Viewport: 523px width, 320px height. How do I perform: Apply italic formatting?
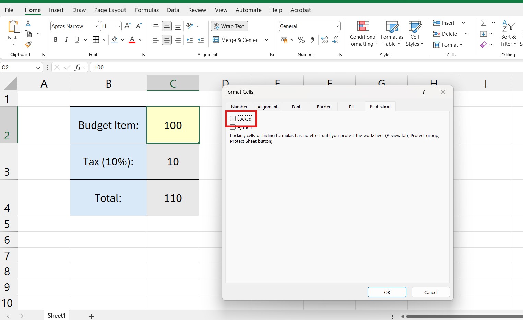pos(66,39)
